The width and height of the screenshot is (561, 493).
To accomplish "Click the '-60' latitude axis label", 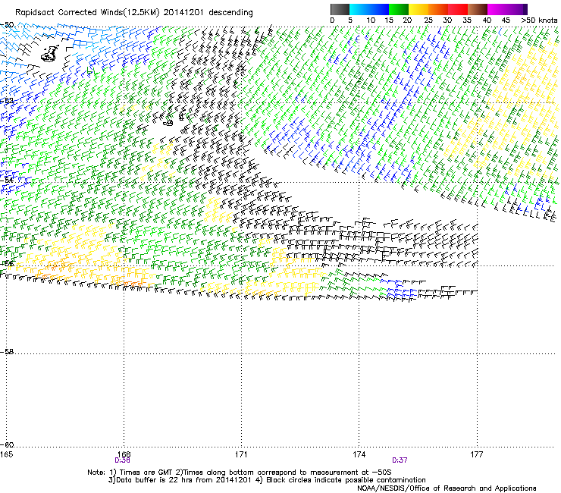I will (x=7, y=444).
